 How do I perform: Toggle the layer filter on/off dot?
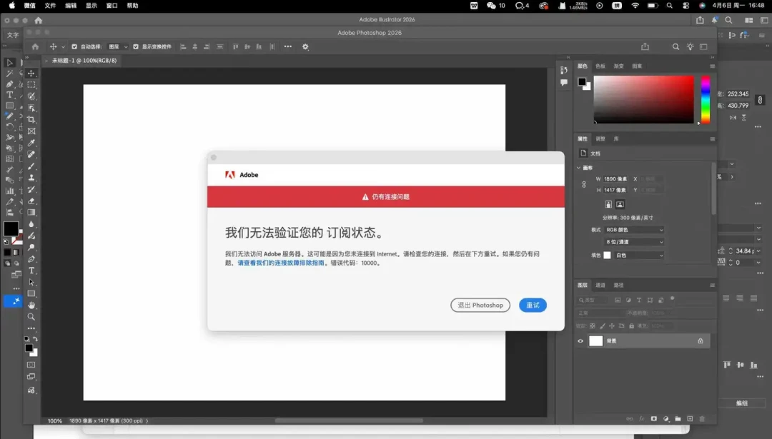coord(672,298)
